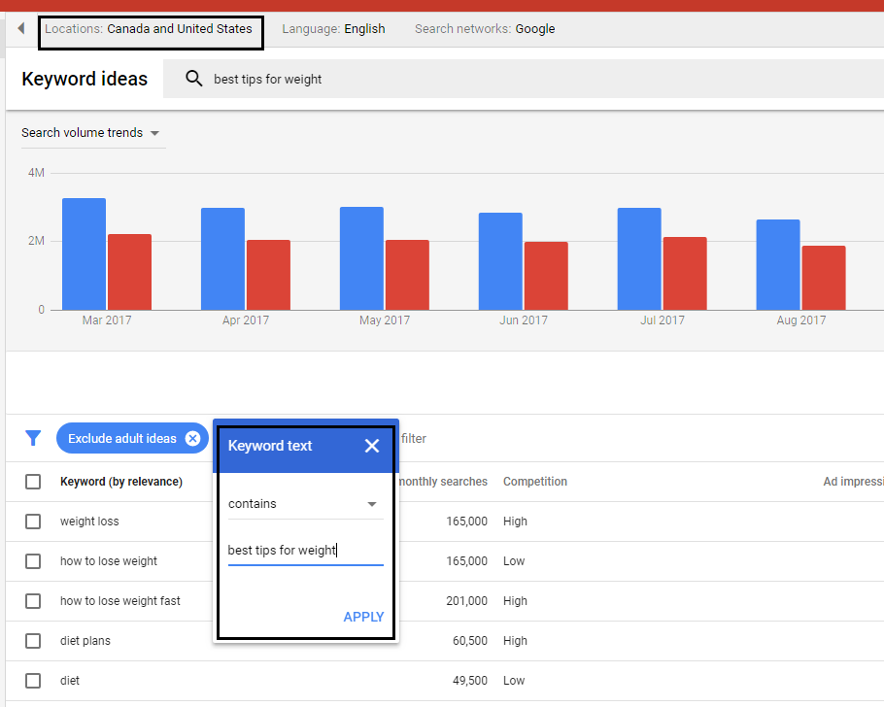Click the search magnifier icon
884x707 pixels.
(193, 79)
